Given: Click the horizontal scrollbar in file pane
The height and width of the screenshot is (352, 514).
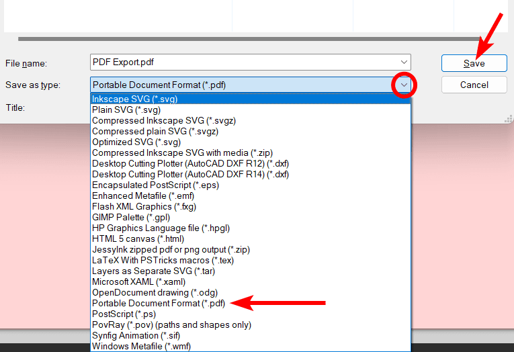Looking at the screenshot, I should pyautogui.click(x=255, y=39).
